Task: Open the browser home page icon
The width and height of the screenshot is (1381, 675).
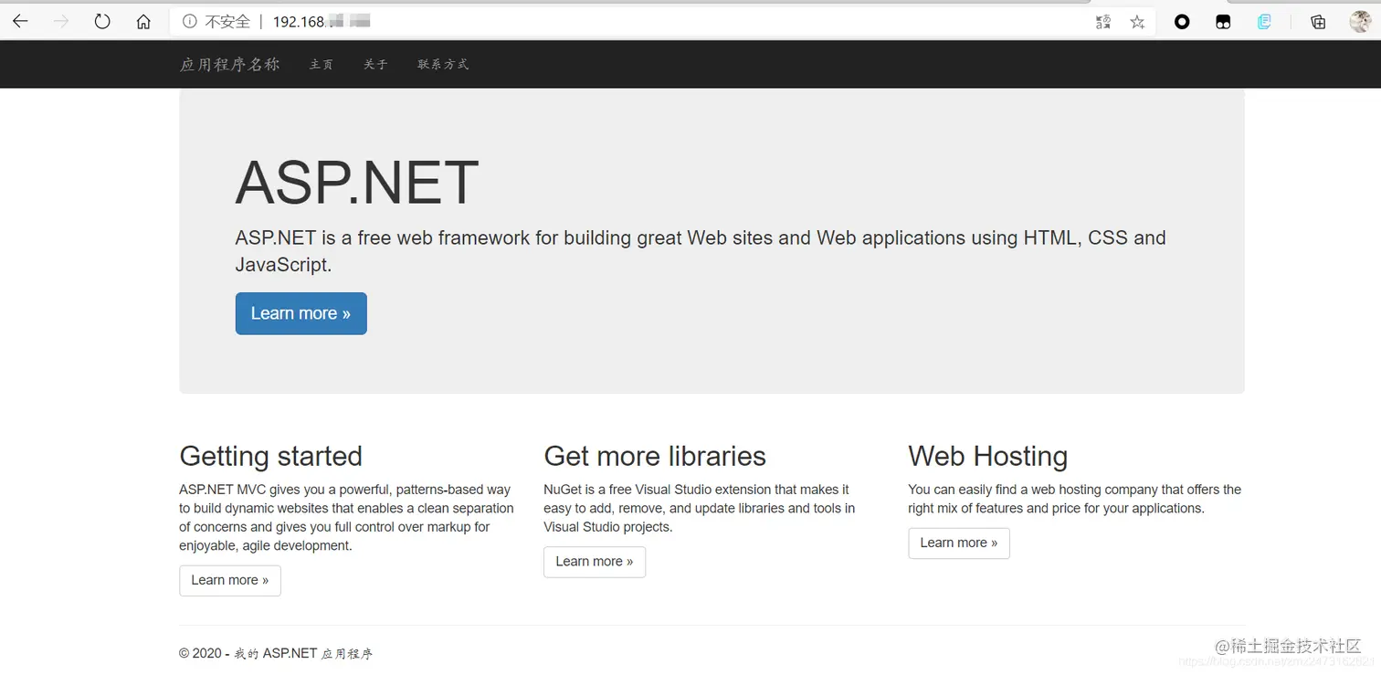Action: (x=143, y=22)
